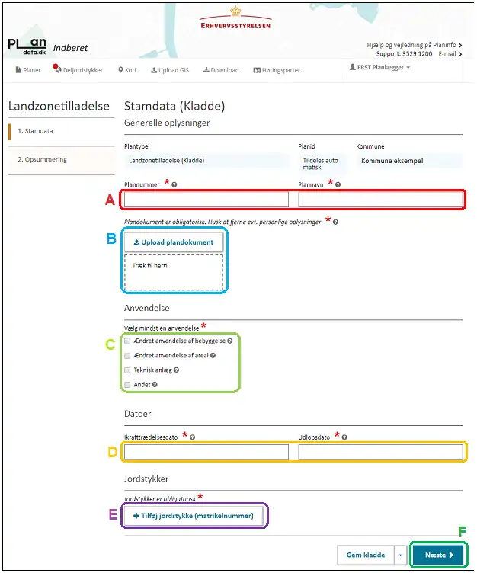Check Ændret anvendelse af areal

[x=127, y=356]
